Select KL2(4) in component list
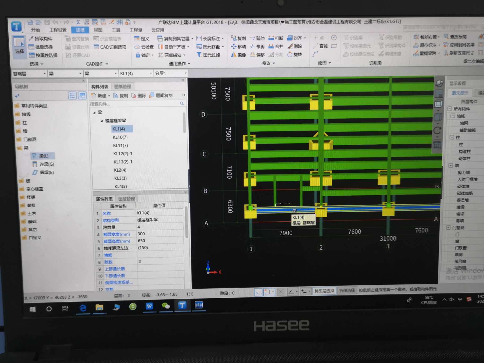Viewport: 484px width, 363px height. [x=120, y=170]
